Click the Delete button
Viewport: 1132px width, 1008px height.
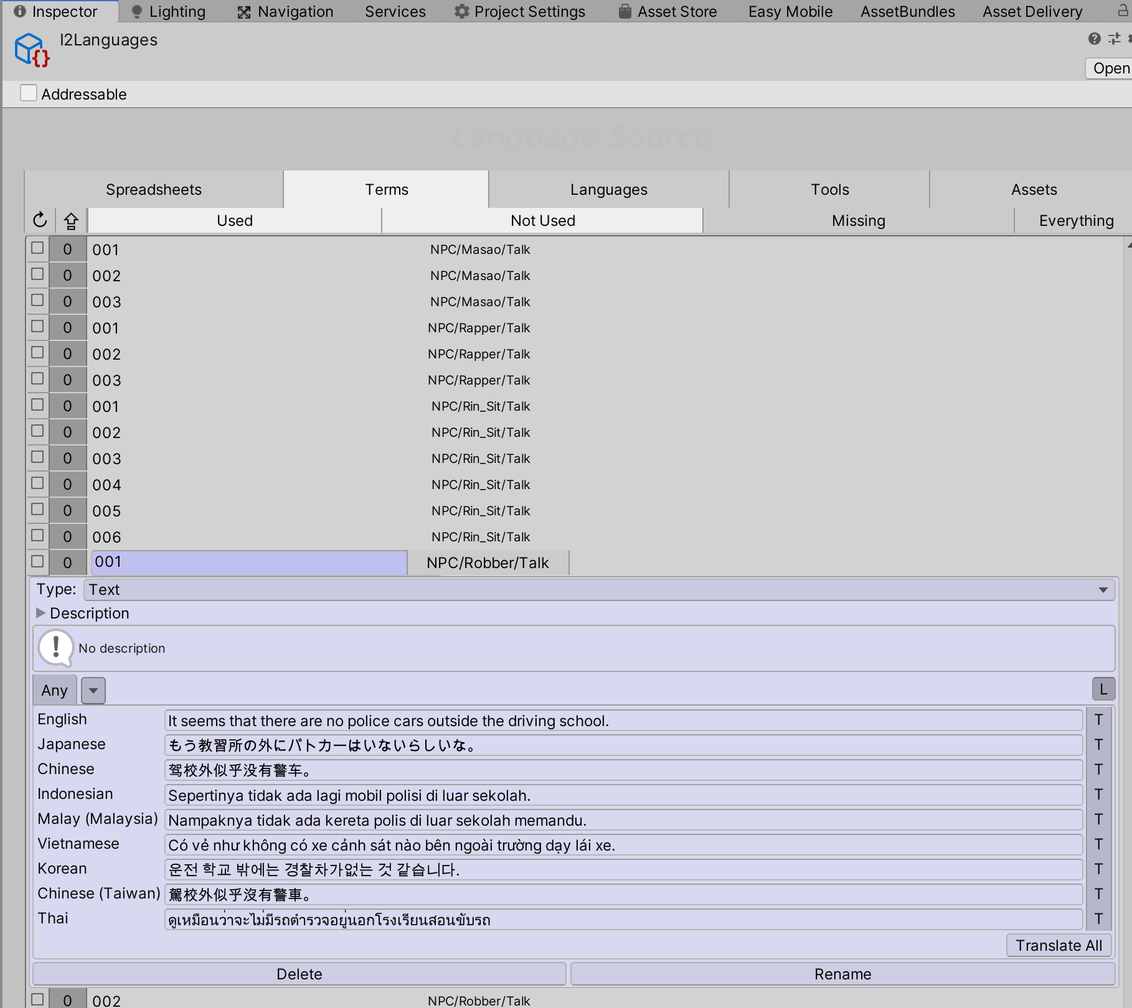(299, 974)
